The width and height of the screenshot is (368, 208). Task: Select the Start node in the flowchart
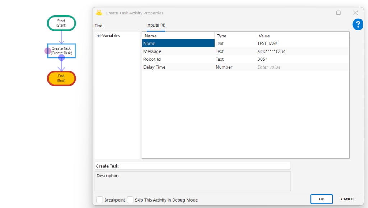[61, 23]
